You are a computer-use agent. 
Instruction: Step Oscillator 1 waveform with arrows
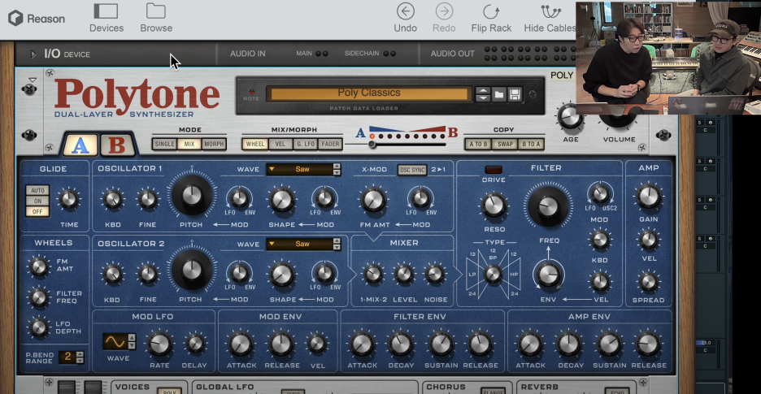coord(337,169)
